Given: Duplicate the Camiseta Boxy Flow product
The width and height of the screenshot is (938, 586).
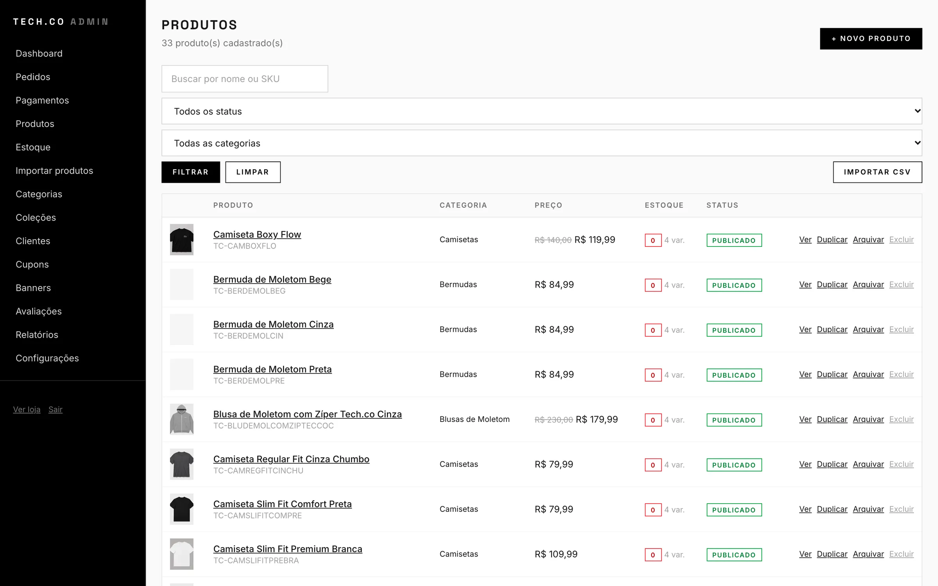Looking at the screenshot, I should [832, 239].
